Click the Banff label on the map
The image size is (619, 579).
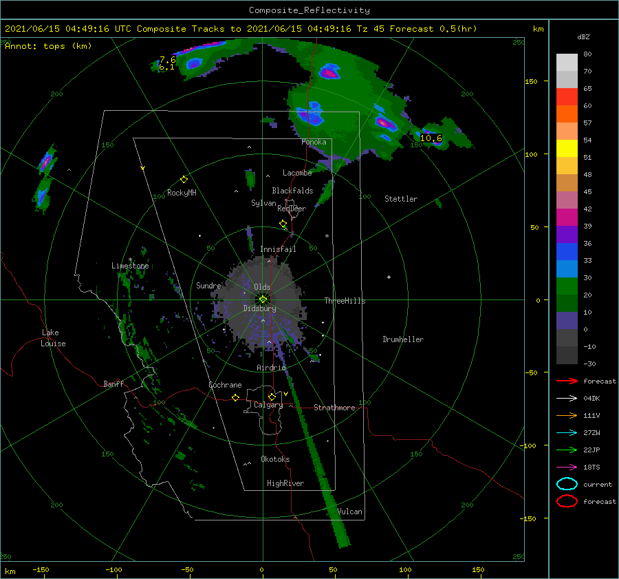(x=113, y=383)
